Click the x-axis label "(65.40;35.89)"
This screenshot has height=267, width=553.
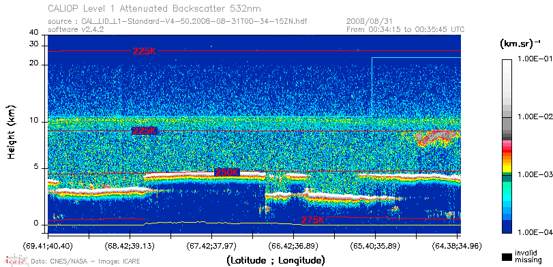tap(375, 246)
